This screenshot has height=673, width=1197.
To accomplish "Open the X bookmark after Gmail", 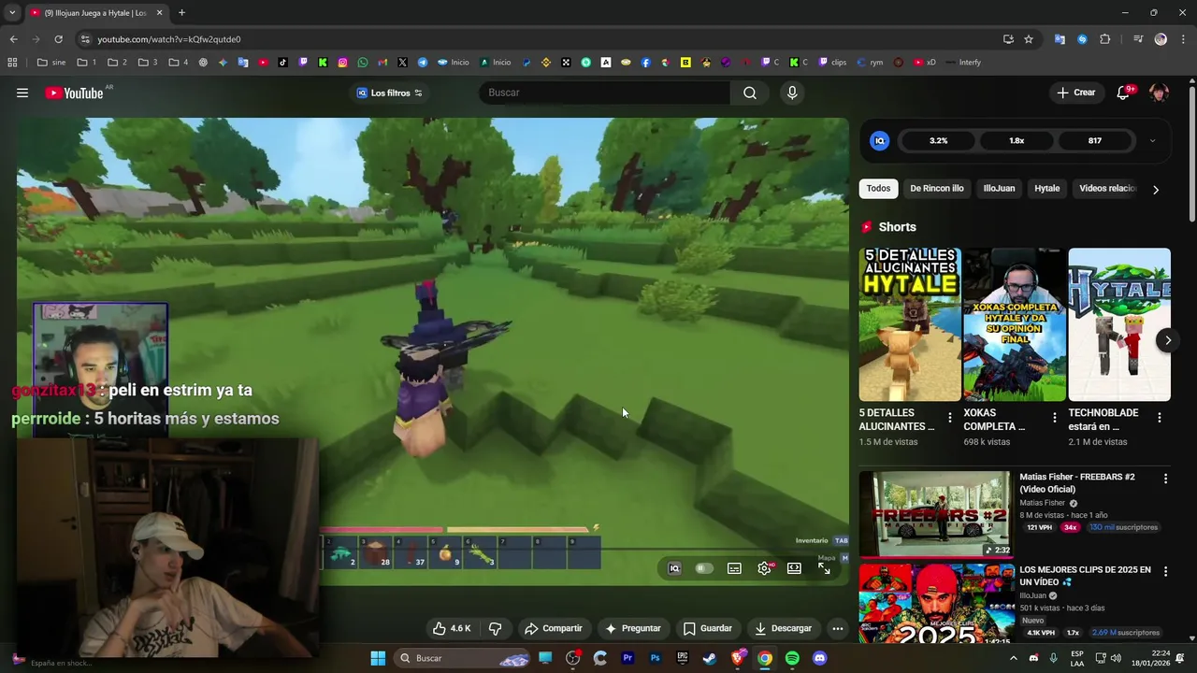I will click(402, 63).
